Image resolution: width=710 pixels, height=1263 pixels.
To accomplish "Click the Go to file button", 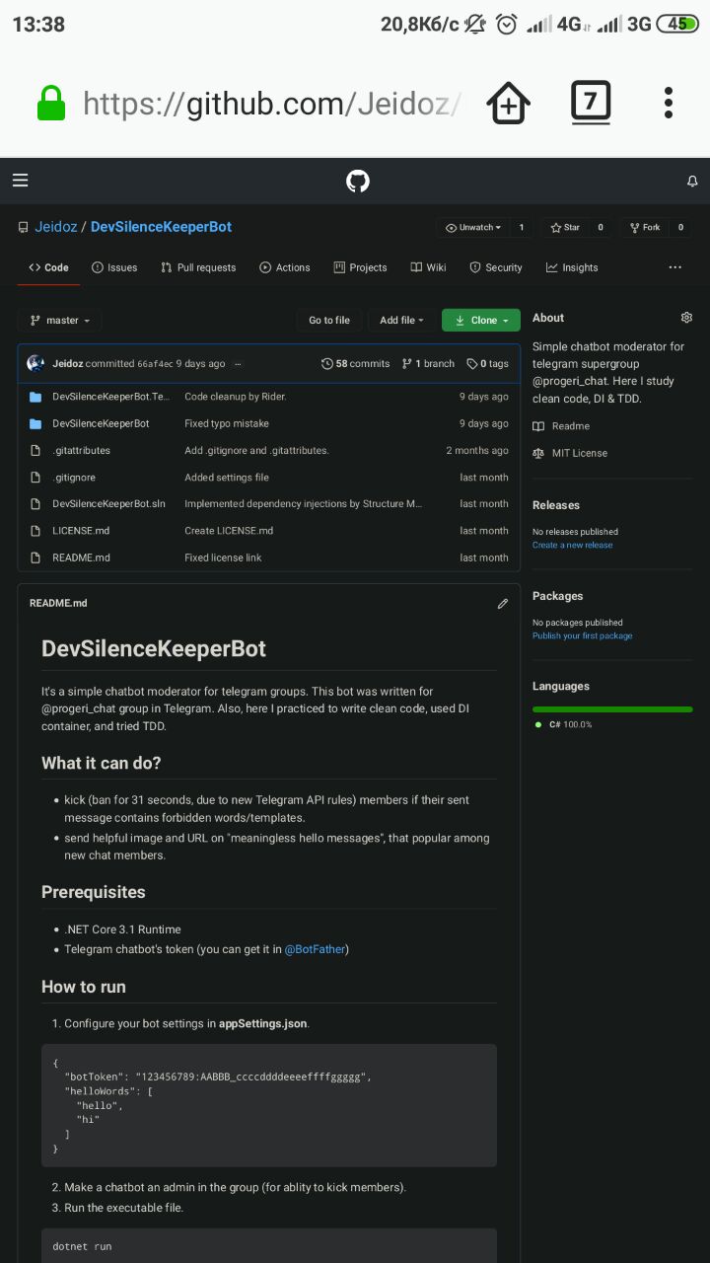I will [x=328, y=321].
